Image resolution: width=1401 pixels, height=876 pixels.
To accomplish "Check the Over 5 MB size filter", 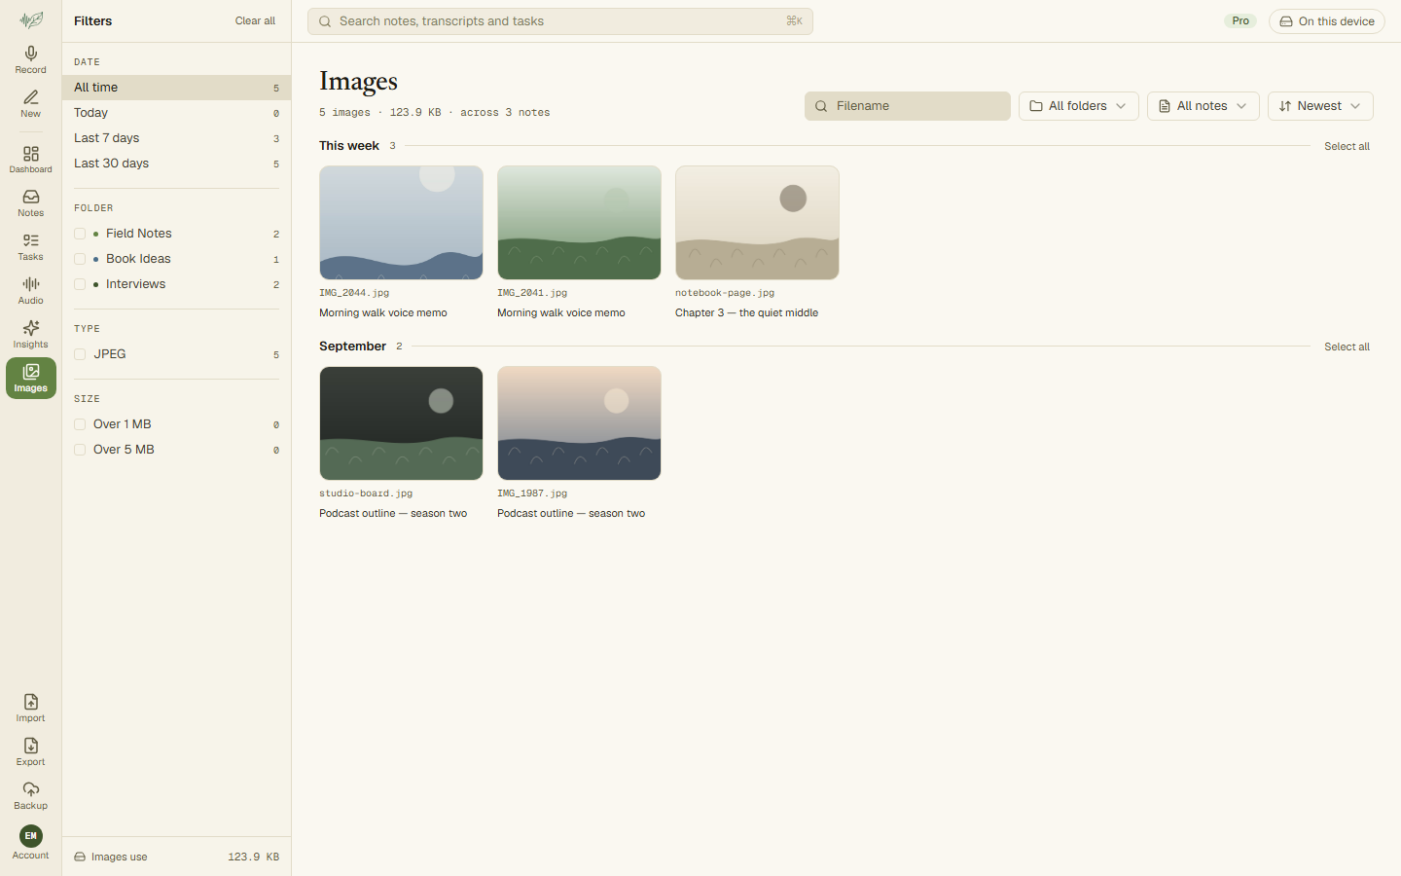I will point(80,450).
